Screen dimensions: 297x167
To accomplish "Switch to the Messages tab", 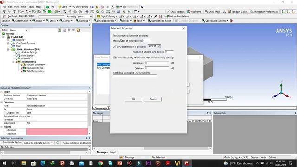I will [102, 152].
